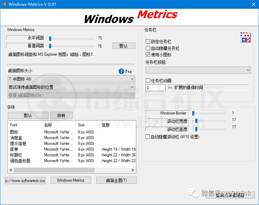Click the 所有 fonts button
This screenshot has height=205, width=259.
click(61, 115)
